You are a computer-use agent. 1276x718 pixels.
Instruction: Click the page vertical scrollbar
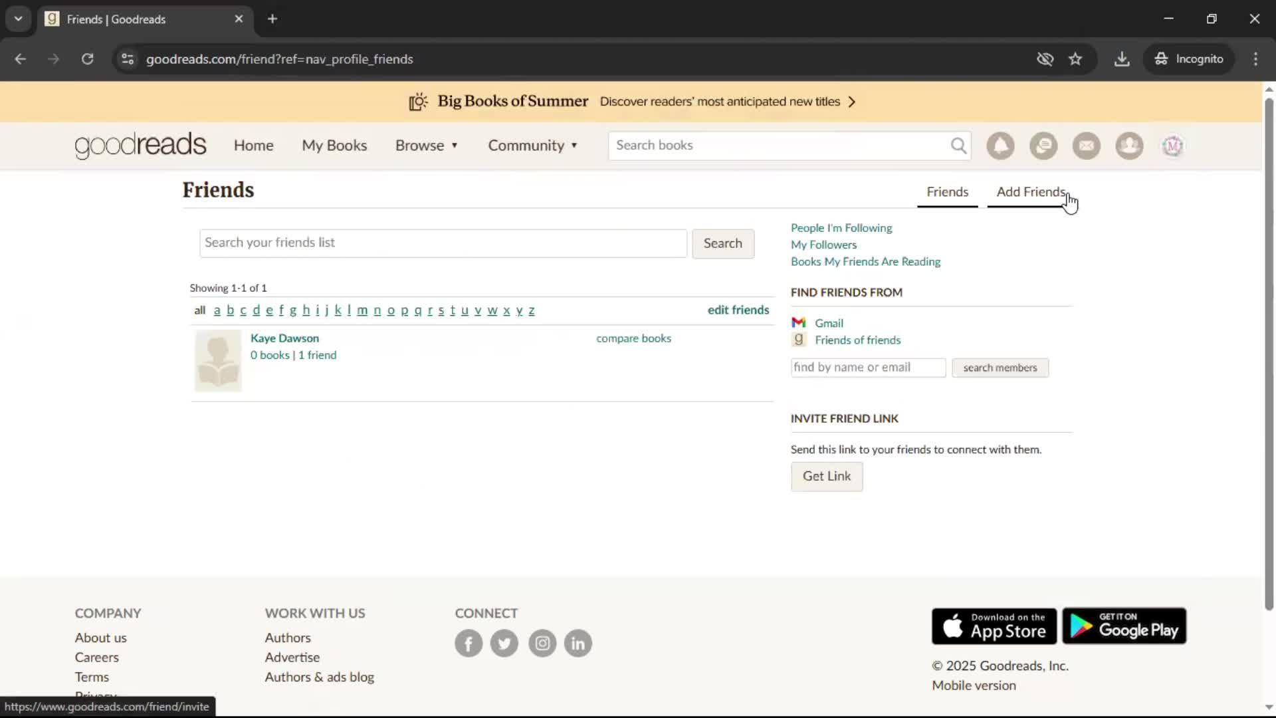click(1269, 354)
